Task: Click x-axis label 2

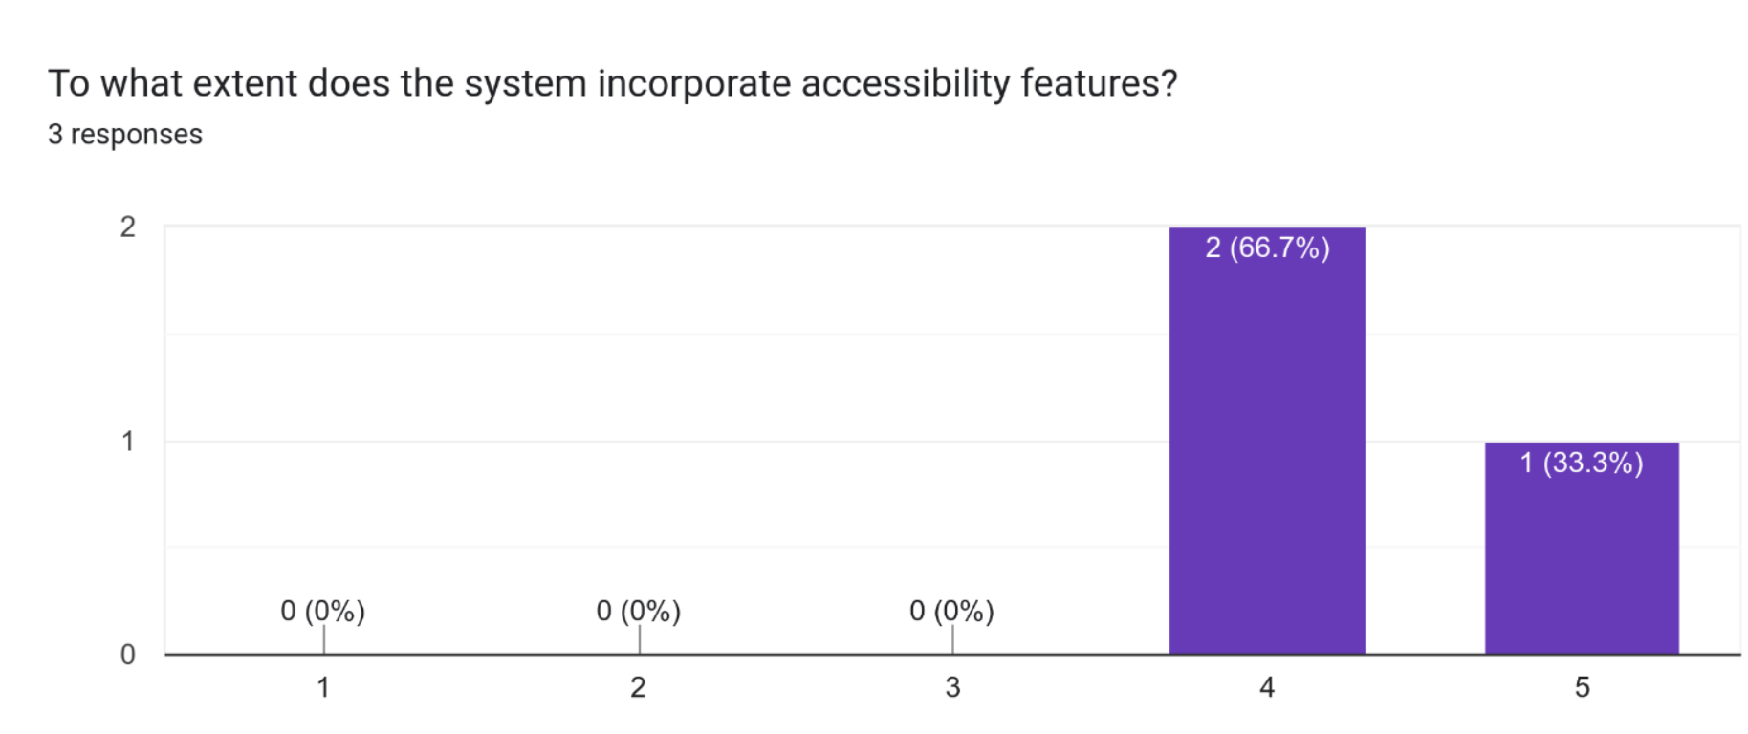Action: click(638, 687)
